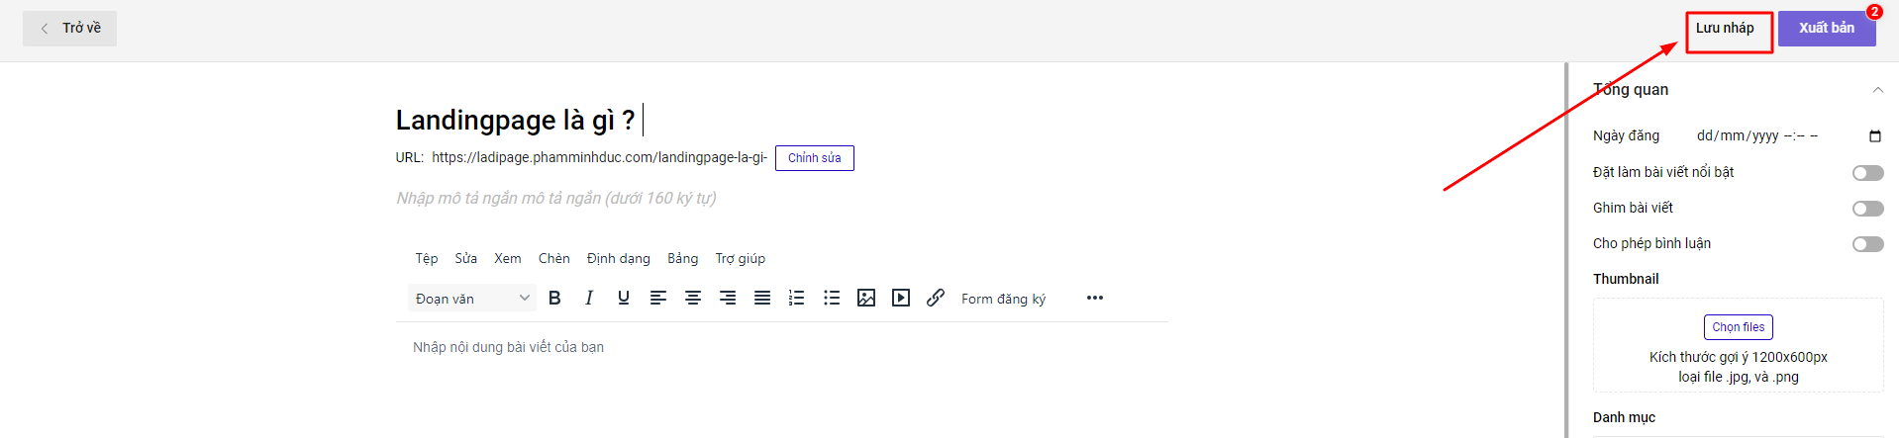
Task: Publish the post with 'Xuất bản'
Action: (1826, 29)
